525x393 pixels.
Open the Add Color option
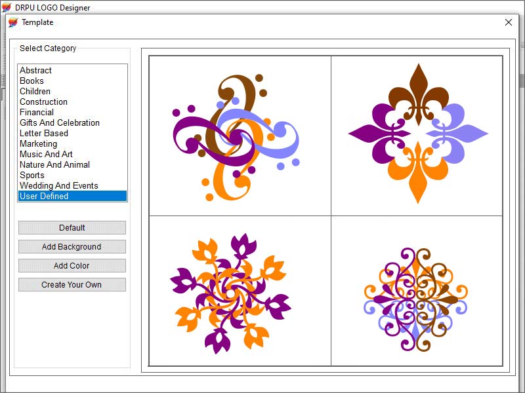tap(72, 266)
